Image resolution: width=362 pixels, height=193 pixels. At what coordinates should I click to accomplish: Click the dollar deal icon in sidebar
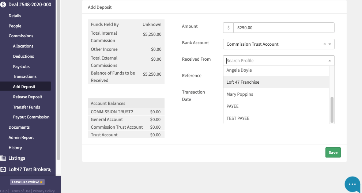(3, 5)
